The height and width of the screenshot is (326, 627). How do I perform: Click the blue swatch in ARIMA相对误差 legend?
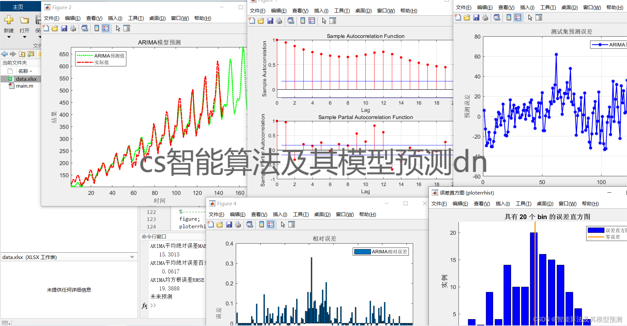click(362, 251)
